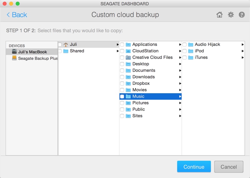Expand the Audio Hijack folder arrow
Image resolution: width=250 pixels, height=178 pixels.
click(x=242, y=45)
